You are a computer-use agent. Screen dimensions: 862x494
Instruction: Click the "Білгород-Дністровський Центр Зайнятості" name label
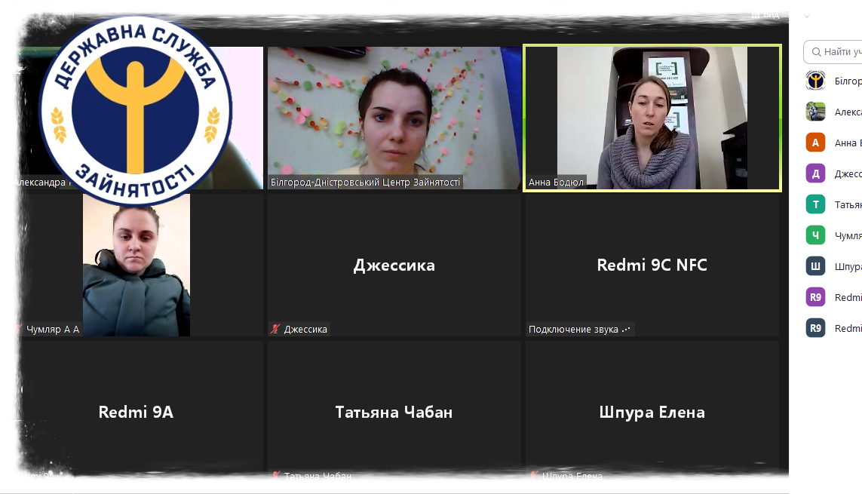pos(365,182)
